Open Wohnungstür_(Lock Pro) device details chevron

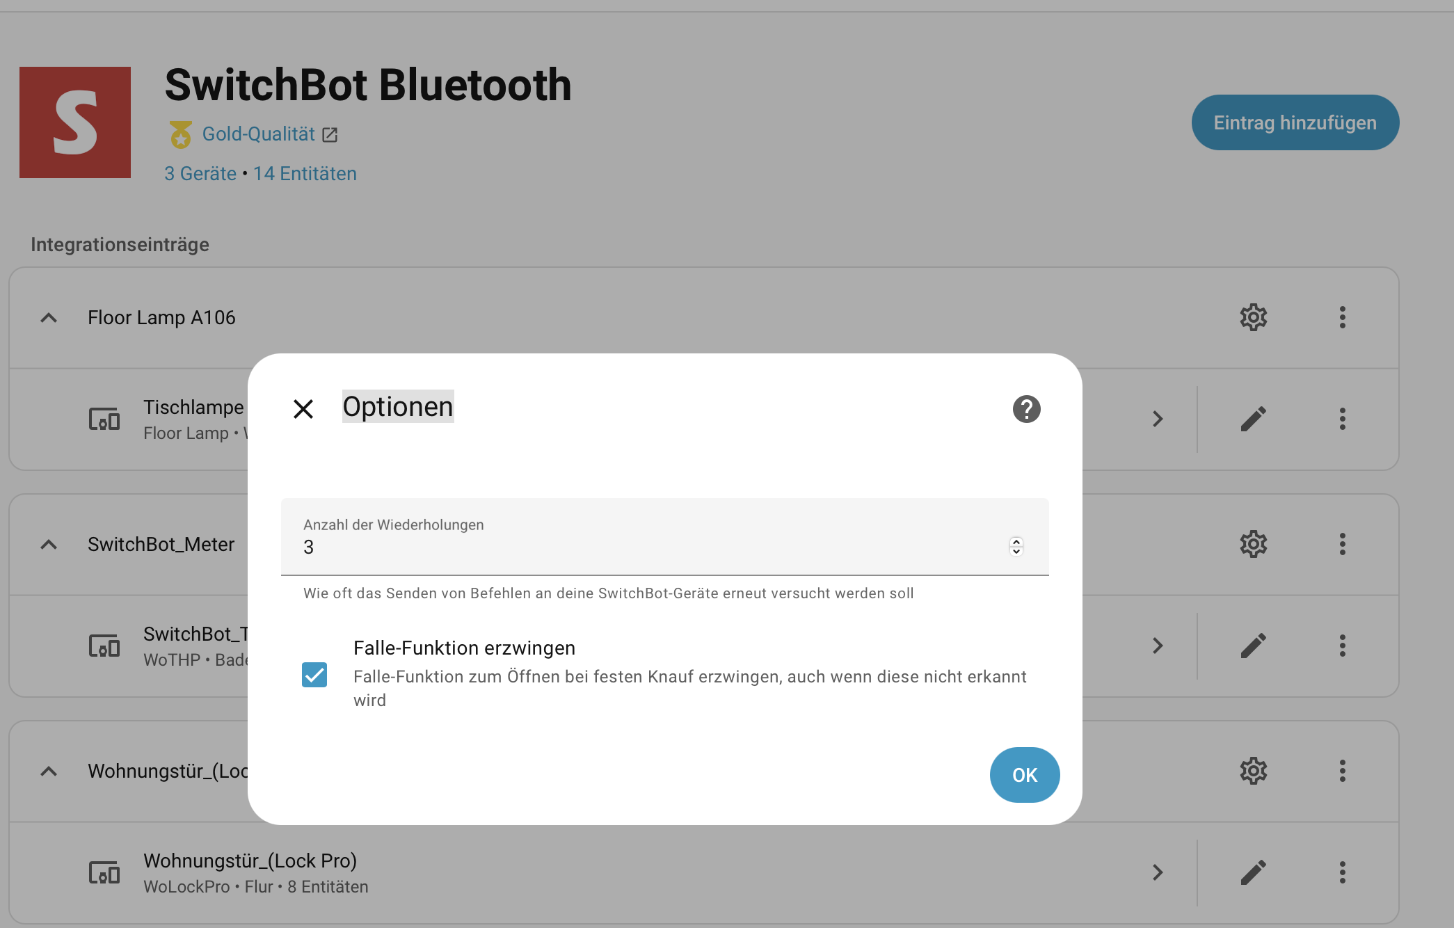point(1157,872)
